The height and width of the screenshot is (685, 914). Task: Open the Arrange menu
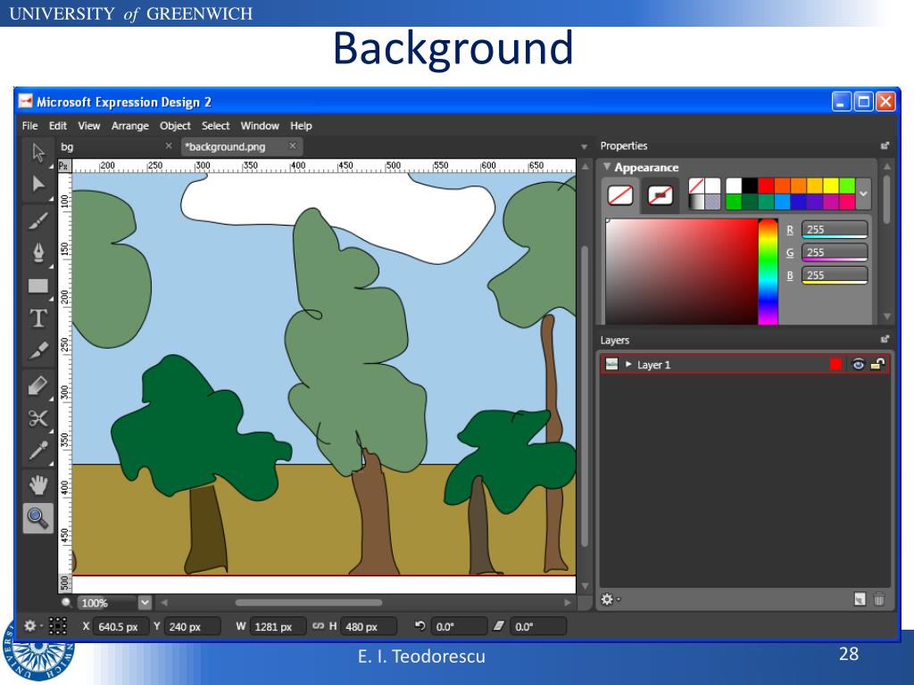pos(130,126)
